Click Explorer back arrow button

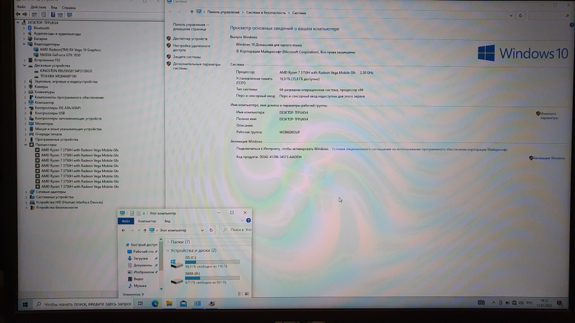124,230
